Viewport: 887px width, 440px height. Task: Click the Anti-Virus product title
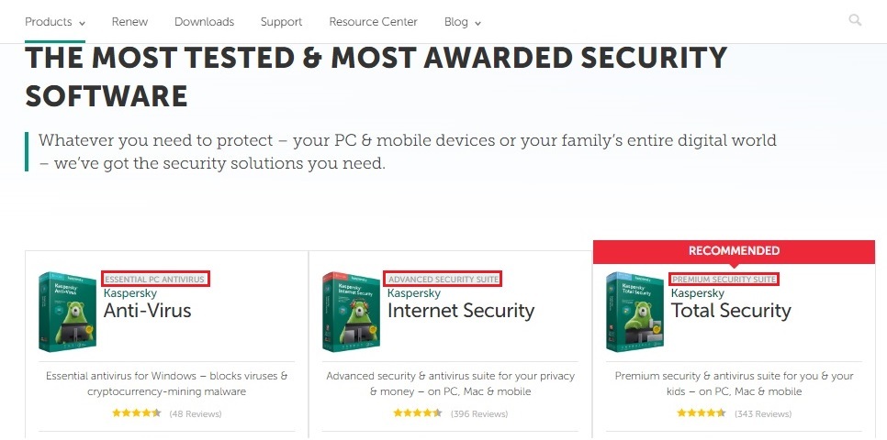coord(147,311)
